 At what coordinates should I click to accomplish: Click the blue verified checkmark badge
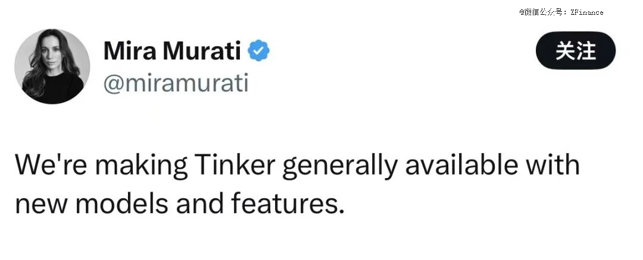coord(258,52)
